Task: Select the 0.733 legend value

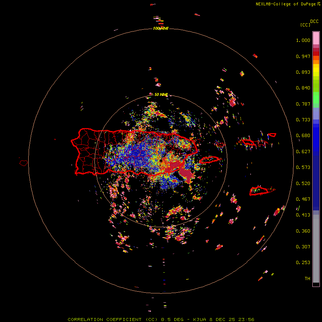Action: pos(303,120)
